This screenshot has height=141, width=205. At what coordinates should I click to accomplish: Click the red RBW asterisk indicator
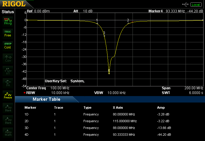(24, 93)
